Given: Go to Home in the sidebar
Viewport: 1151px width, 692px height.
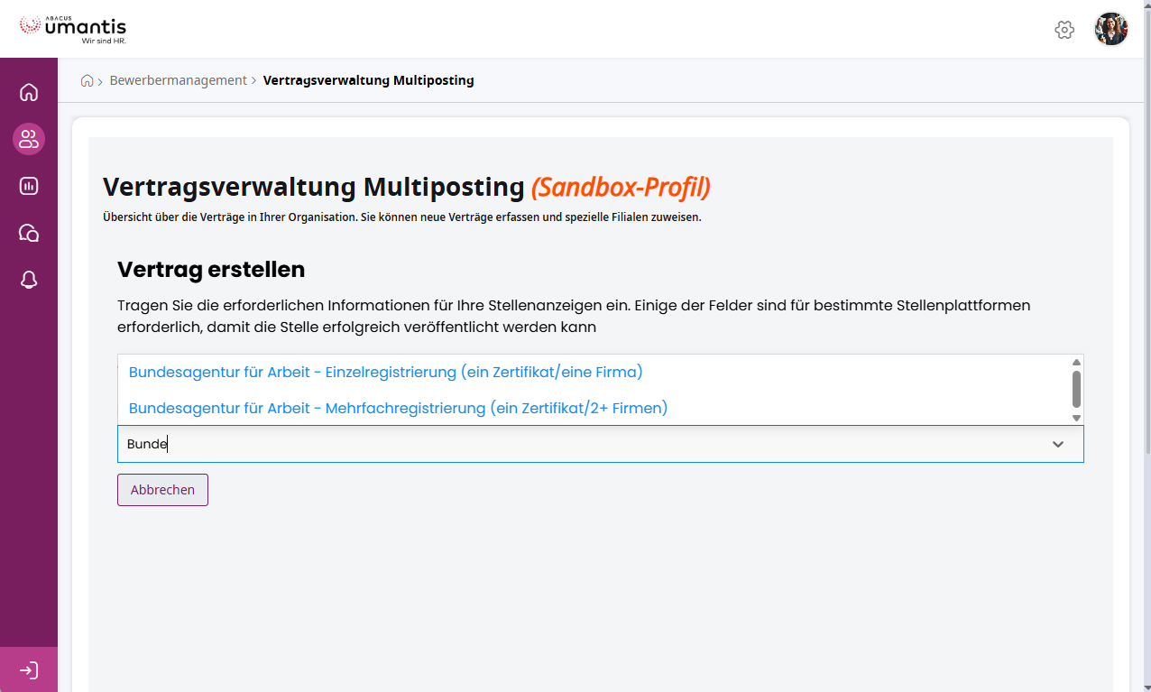Looking at the screenshot, I should pyautogui.click(x=29, y=92).
